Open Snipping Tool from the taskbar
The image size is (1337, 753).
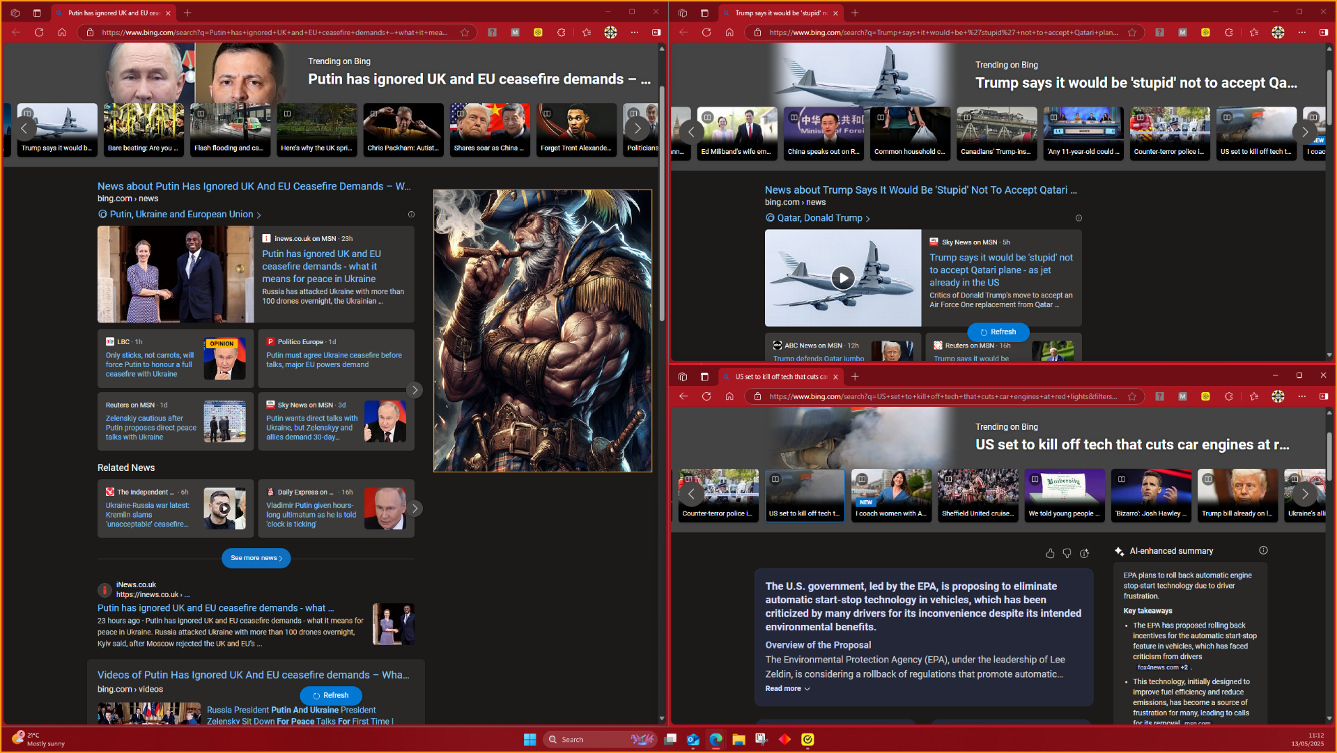click(x=762, y=740)
